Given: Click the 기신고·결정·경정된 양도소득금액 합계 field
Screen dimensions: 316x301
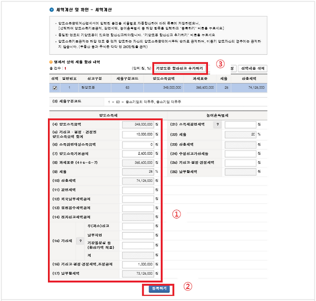Looking at the screenshot, I should (x=137, y=134).
